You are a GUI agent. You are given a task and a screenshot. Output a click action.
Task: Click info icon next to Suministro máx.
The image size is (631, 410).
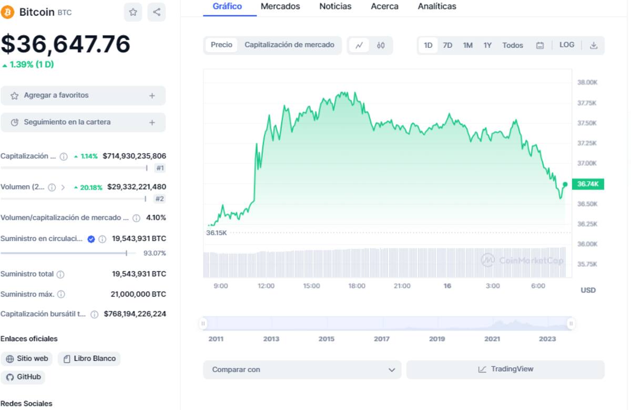(x=62, y=294)
